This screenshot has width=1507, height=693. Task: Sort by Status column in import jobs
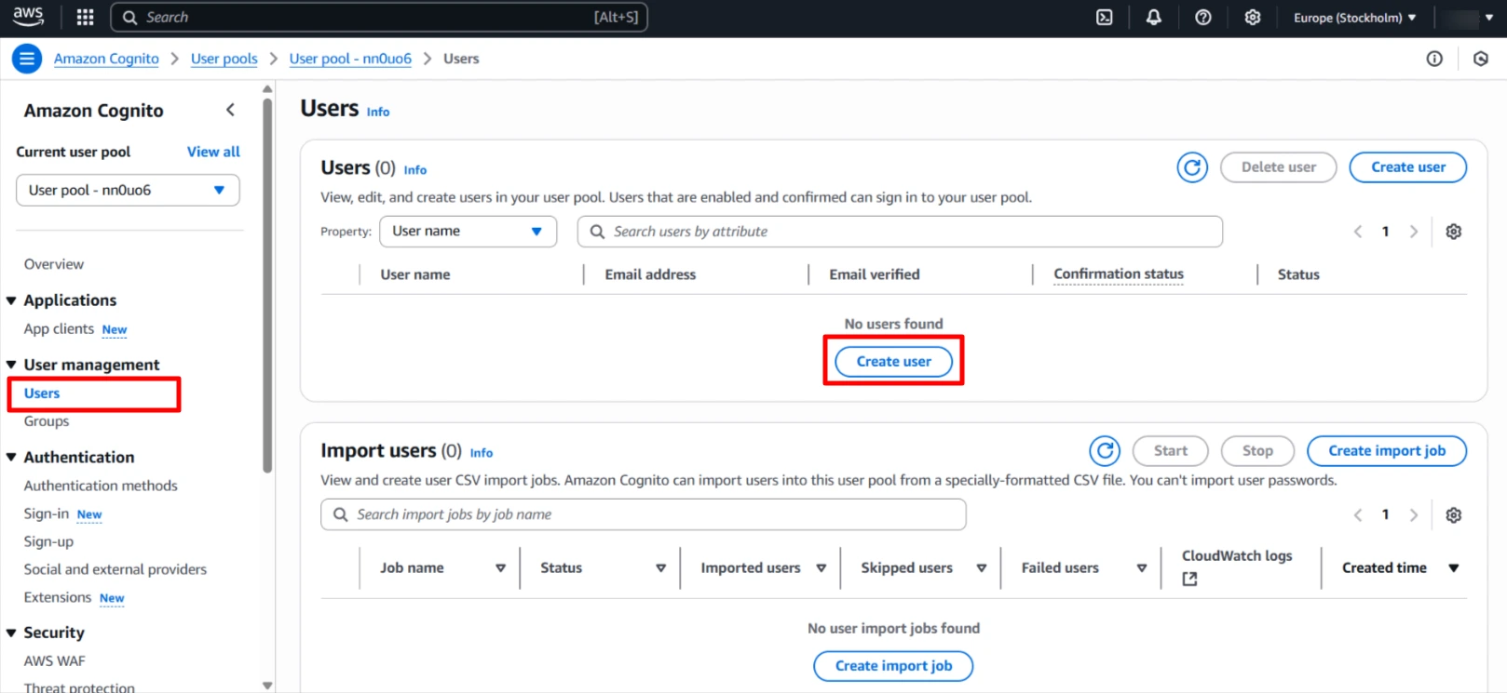click(x=661, y=568)
